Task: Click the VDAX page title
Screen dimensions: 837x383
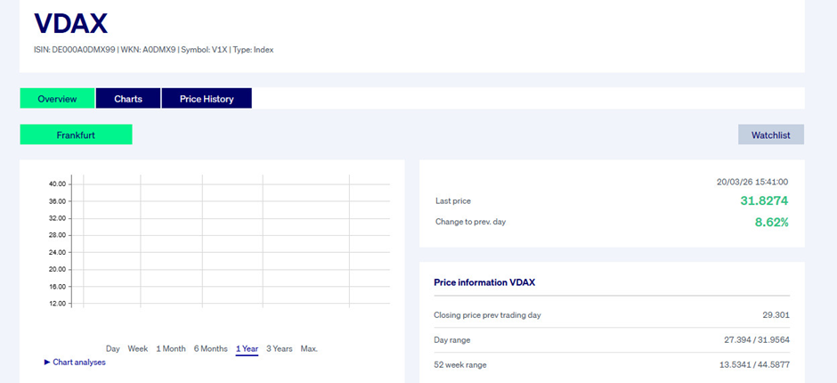Action: [x=70, y=23]
